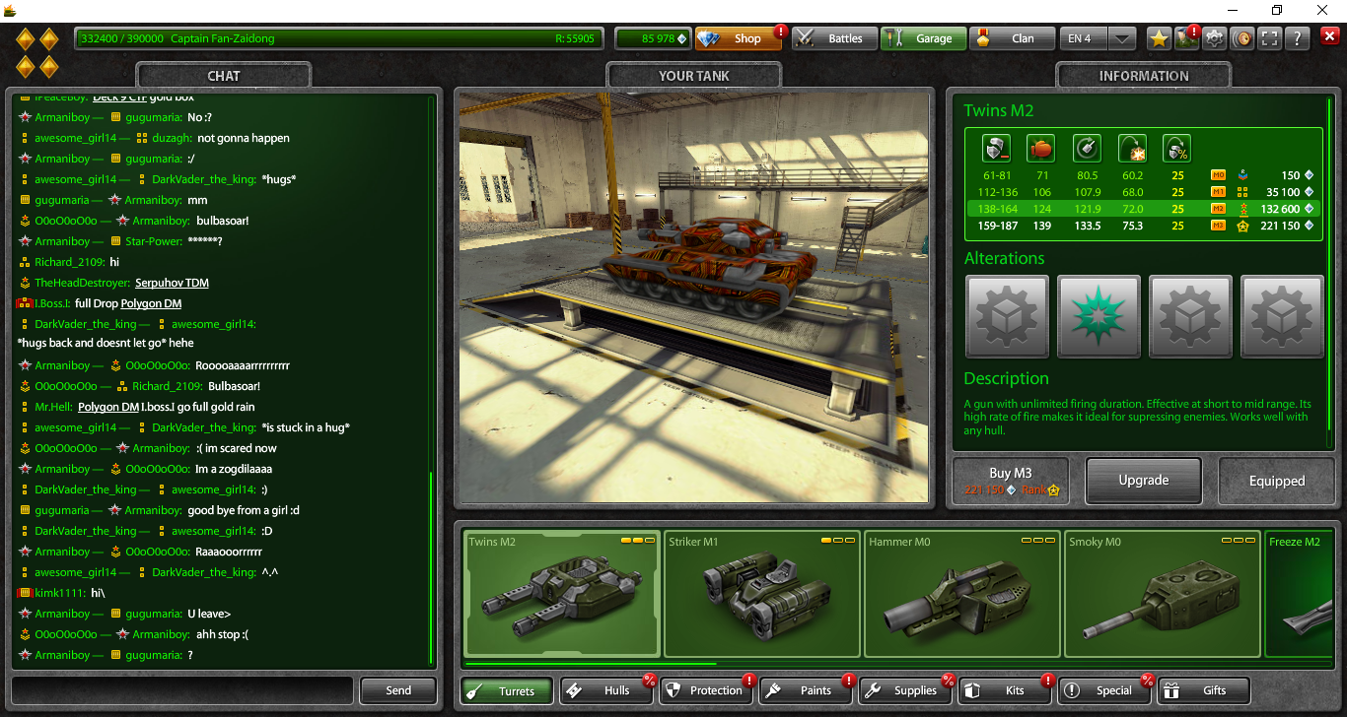Open settings gear icon
1347x717 pixels.
point(1214,38)
